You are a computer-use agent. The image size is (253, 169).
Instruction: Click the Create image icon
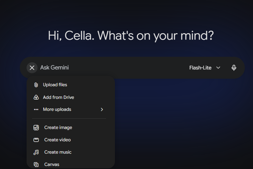coord(36,128)
